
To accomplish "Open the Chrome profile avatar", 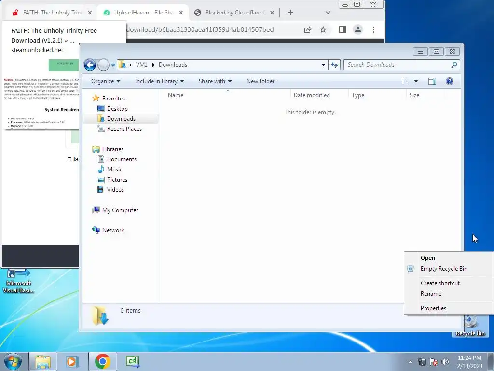I will point(358,29).
